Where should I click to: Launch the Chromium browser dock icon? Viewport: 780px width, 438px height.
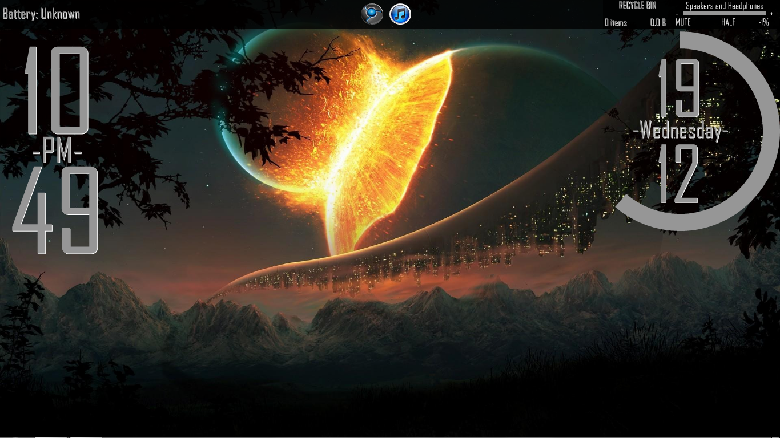coord(372,14)
